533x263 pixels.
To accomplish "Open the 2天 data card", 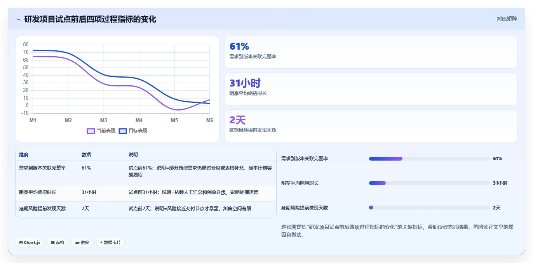I will pos(371,126).
